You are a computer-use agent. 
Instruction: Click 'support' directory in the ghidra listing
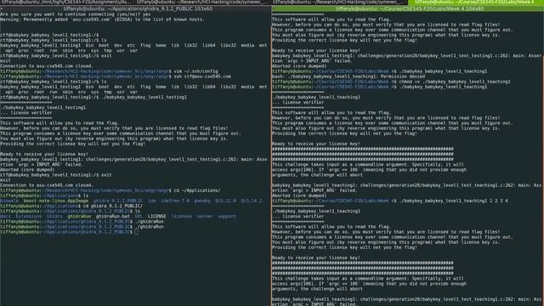pyautogui.click(x=227, y=216)
